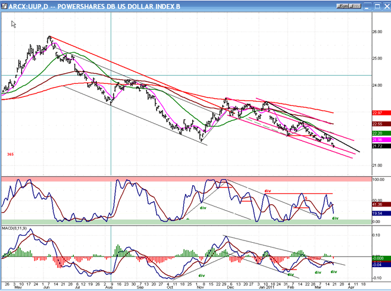Click the red div label in stochastic pane
The image size is (391, 291).
pyautogui.click(x=268, y=191)
